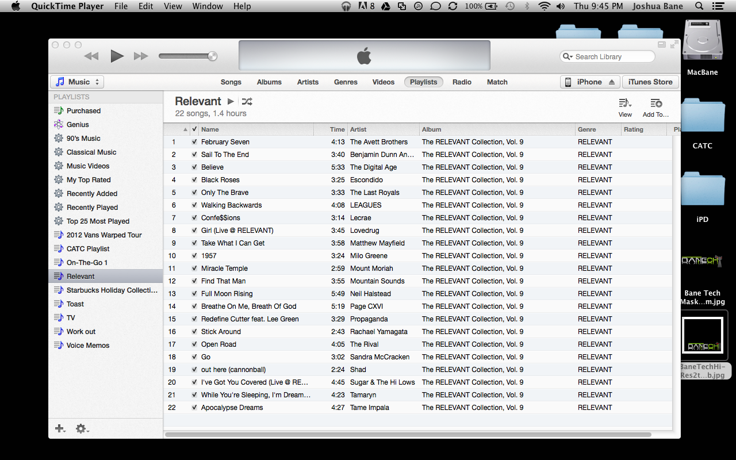736x460 pixels.
Task: Open the Apple menu
Action: click(x=16, y=6)
